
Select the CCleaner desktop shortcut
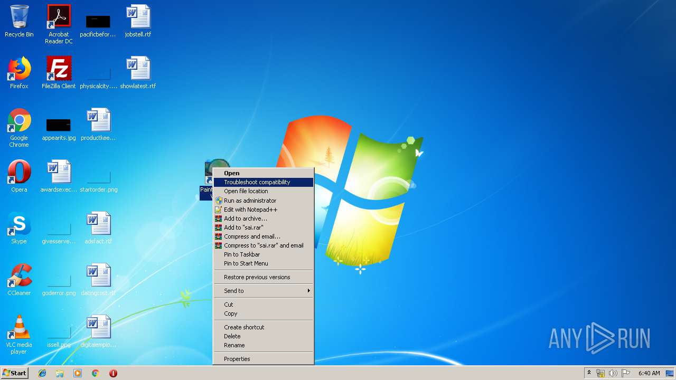click(19, 280)
